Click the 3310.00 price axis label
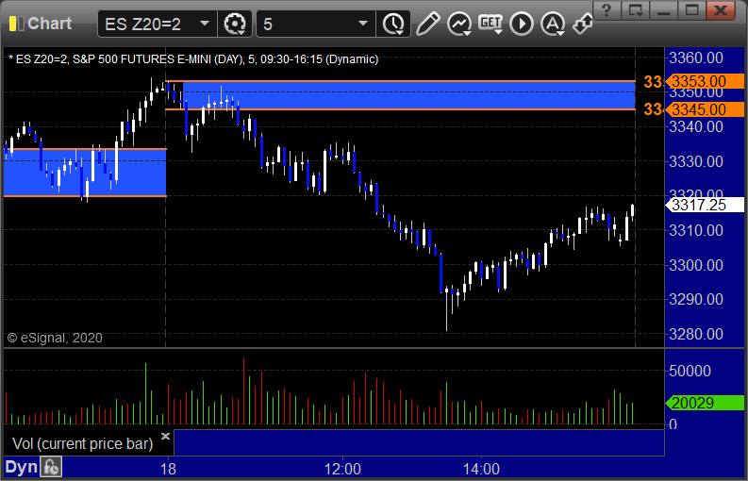 (x=696, y=230)
